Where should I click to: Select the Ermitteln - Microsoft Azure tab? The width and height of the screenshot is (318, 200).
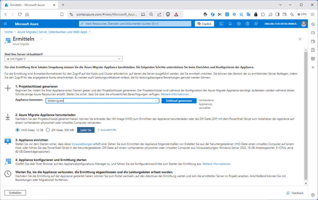click(30, 5)
